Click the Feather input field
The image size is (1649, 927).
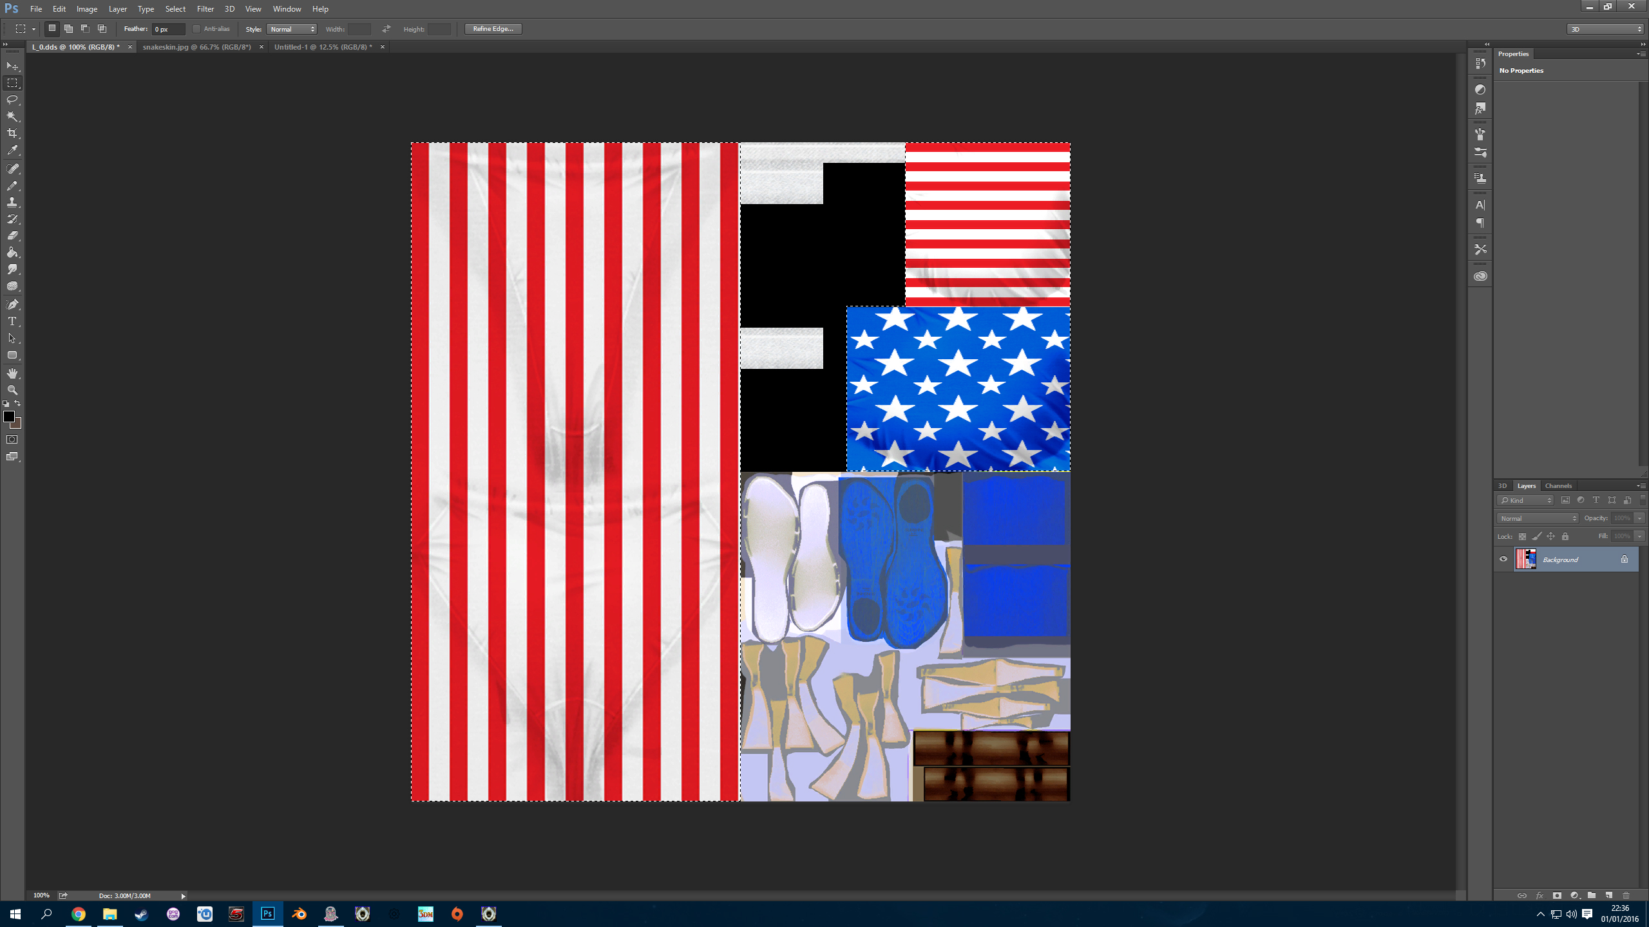pyautogui.click(x=169, y=29)
